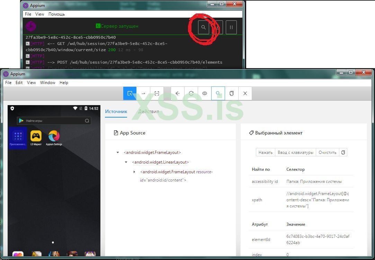Viewport: 375px width, 260px height.
Task: Click the shield icon in device status bar
Action: point(12,109)
